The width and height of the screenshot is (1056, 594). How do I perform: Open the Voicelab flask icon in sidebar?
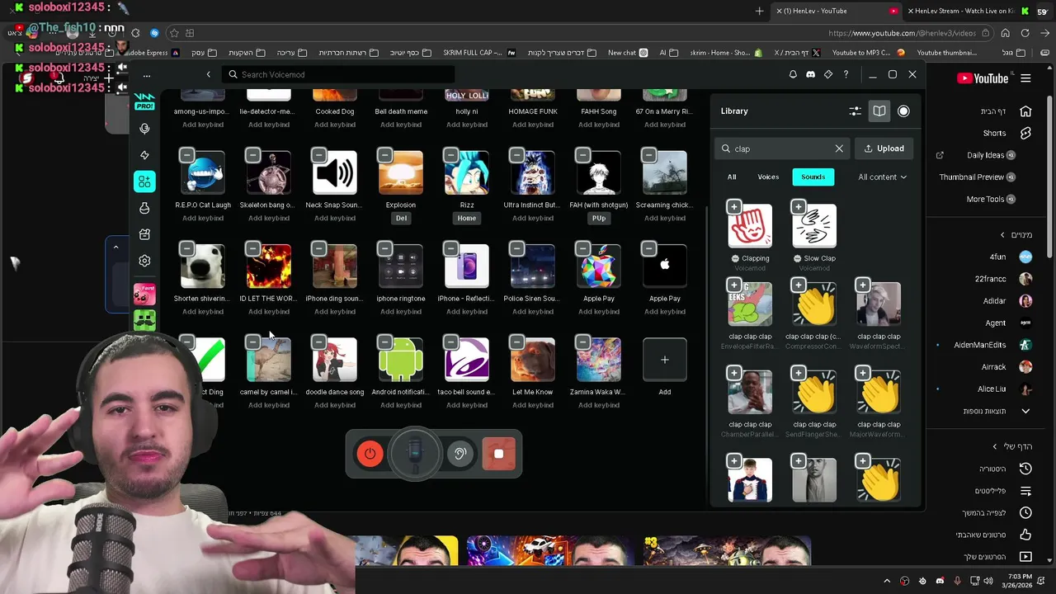point(144,208)
